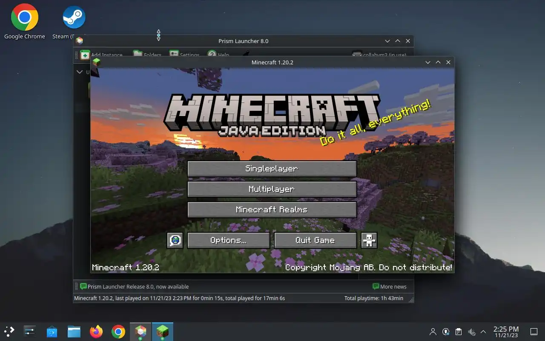Screen dimensions: 545x341
Task: Launch Firefox from the taskbar
Action: 96,331
